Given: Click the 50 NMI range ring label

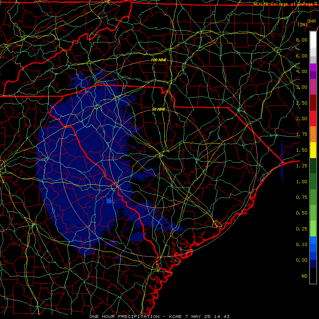Looking at the screenshot, I should [158, 109].
